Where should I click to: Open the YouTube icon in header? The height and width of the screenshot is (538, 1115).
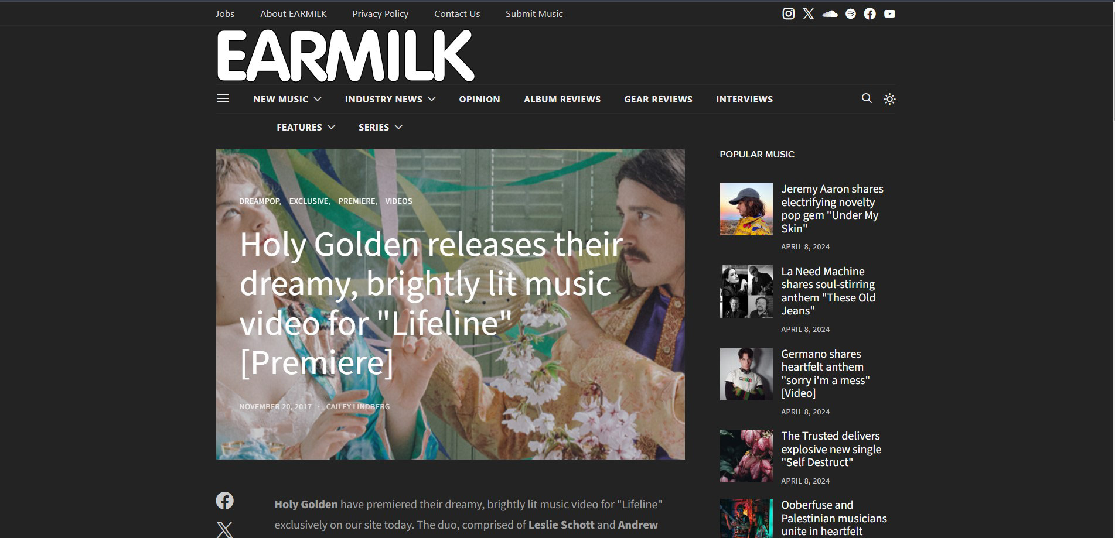click(x=889, y=13)
